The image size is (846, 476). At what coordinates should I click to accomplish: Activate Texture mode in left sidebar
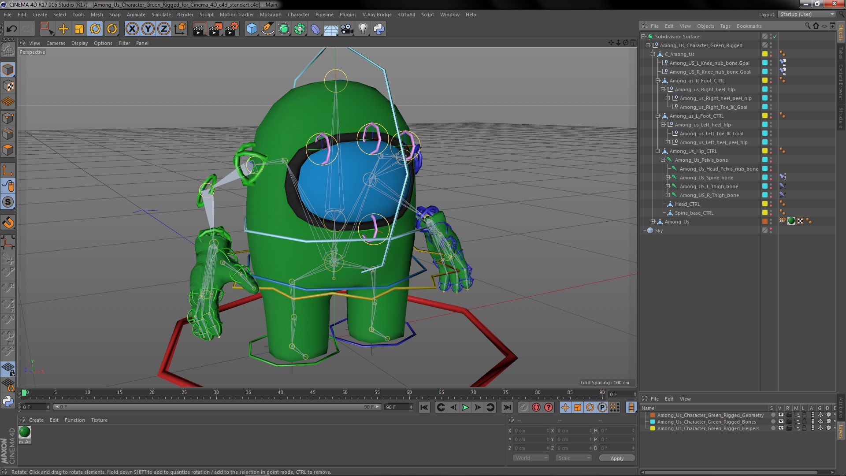tap(8, 86)
